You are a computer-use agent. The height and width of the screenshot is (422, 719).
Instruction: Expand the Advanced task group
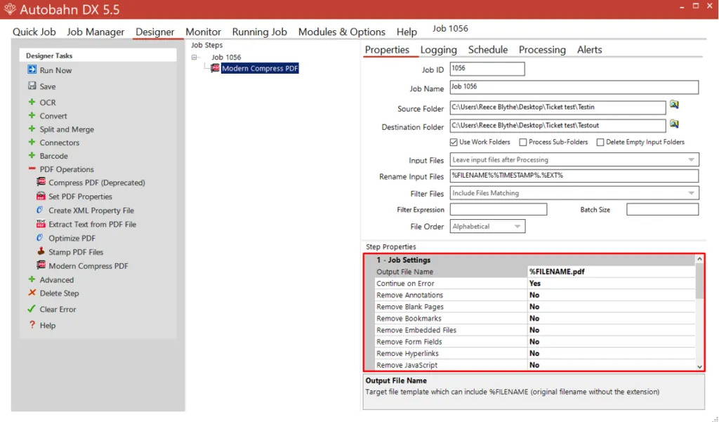[x=32, y=279]
